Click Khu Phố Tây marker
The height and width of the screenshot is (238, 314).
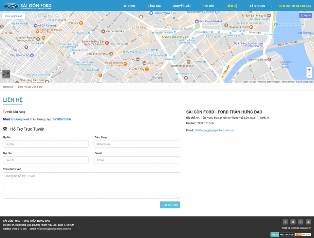point(147,69)
